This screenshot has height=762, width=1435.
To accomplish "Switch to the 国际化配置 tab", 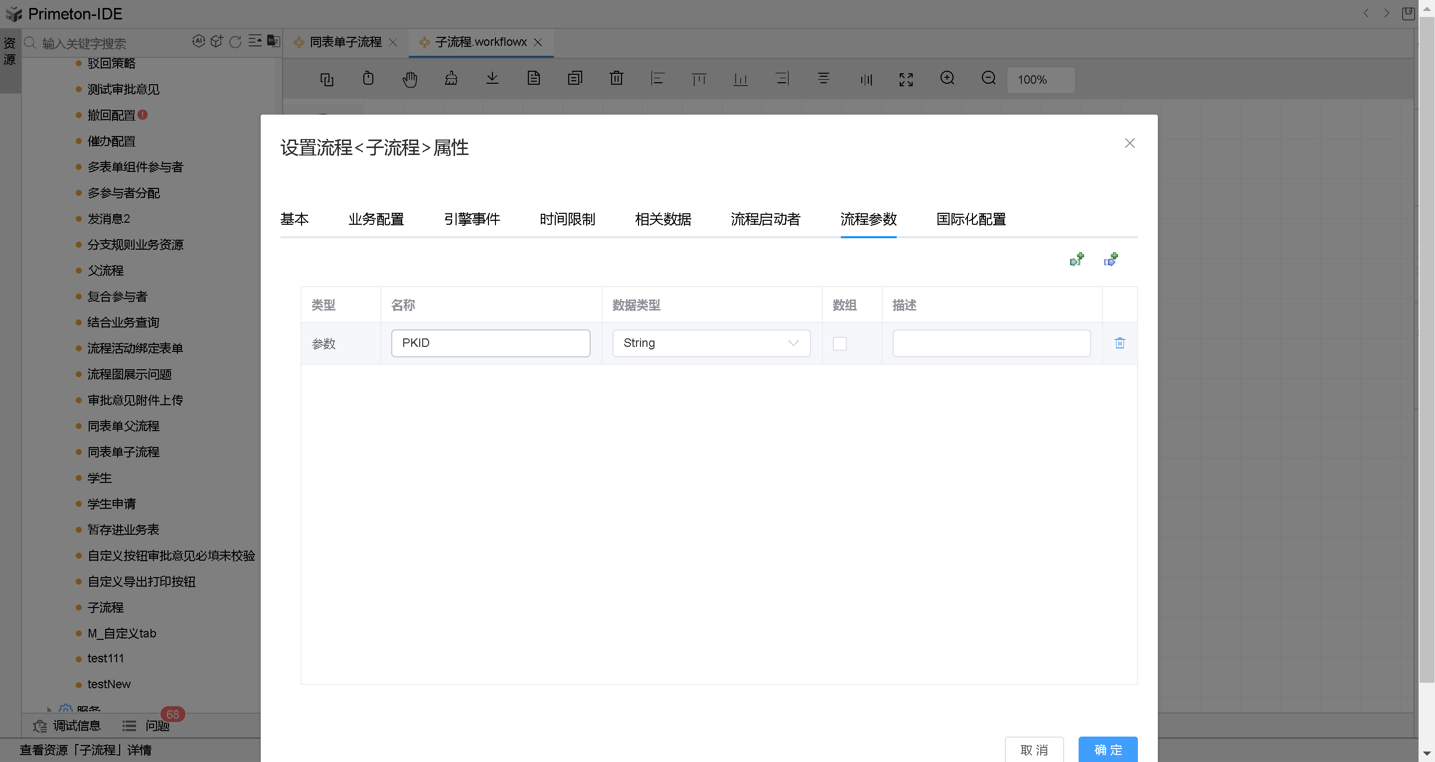I will pyautogui.click(x=970, y=219).
